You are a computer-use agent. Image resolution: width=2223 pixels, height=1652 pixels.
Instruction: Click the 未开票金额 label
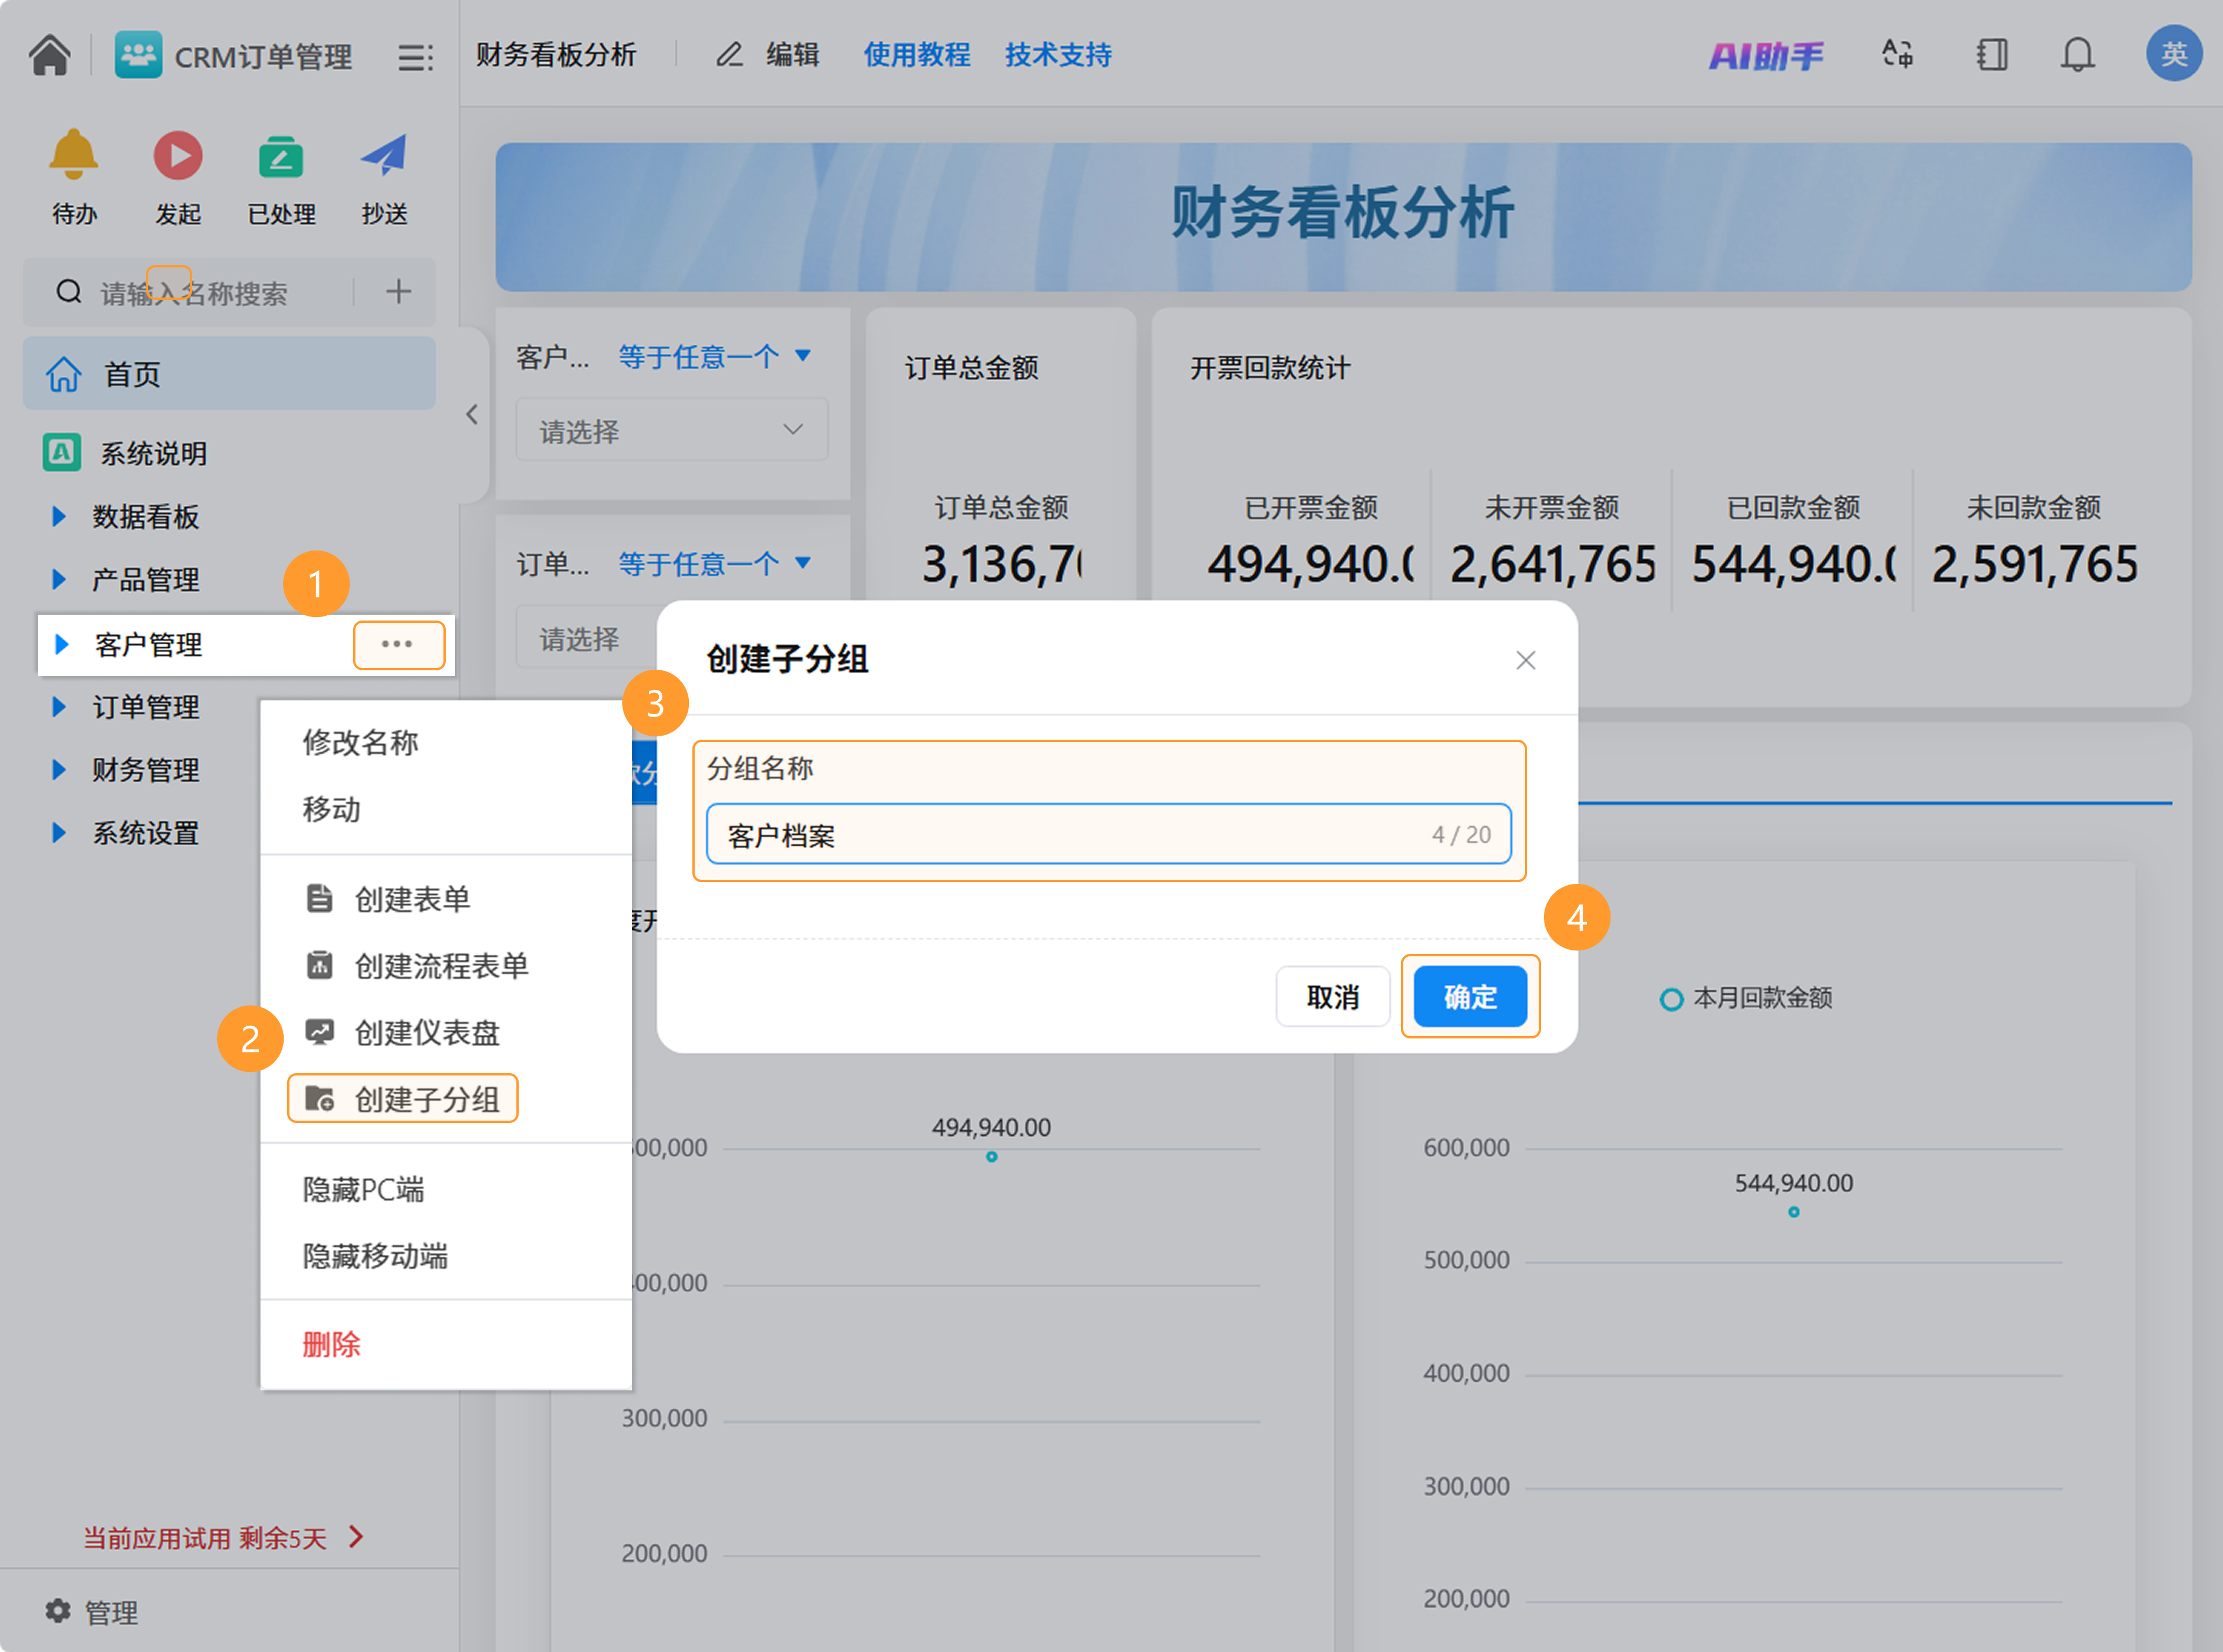1551,508
